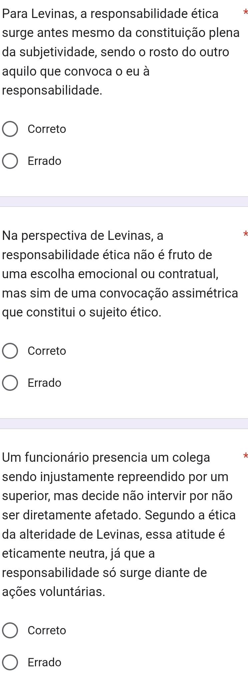248x691 pixels.
Task: Choose Errado radio for the funcionário question
Action: pos(10,662)
